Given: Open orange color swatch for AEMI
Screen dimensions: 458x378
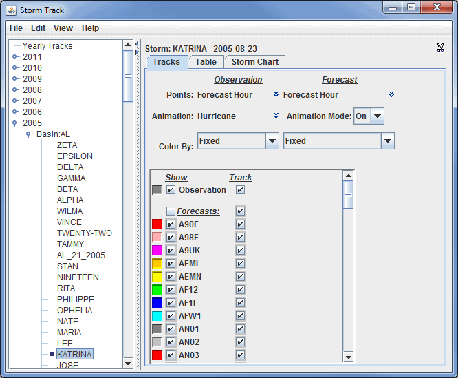Looking at the screenshot, I should [x=157, y=264].
